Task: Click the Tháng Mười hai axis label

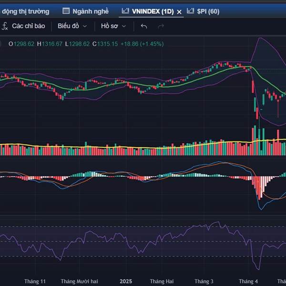Action: [79, 281]
